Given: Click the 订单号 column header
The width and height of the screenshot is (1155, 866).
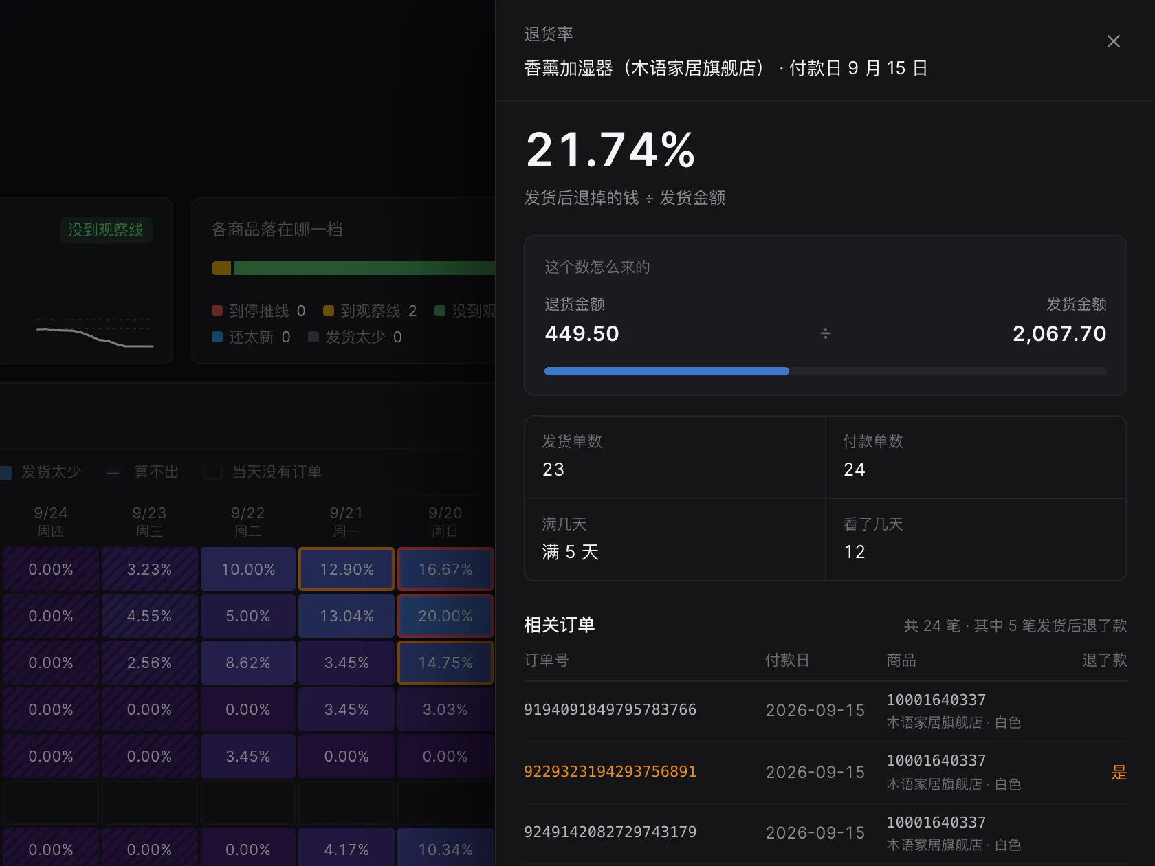Looking at the screenshot, I should click(547, 660).
